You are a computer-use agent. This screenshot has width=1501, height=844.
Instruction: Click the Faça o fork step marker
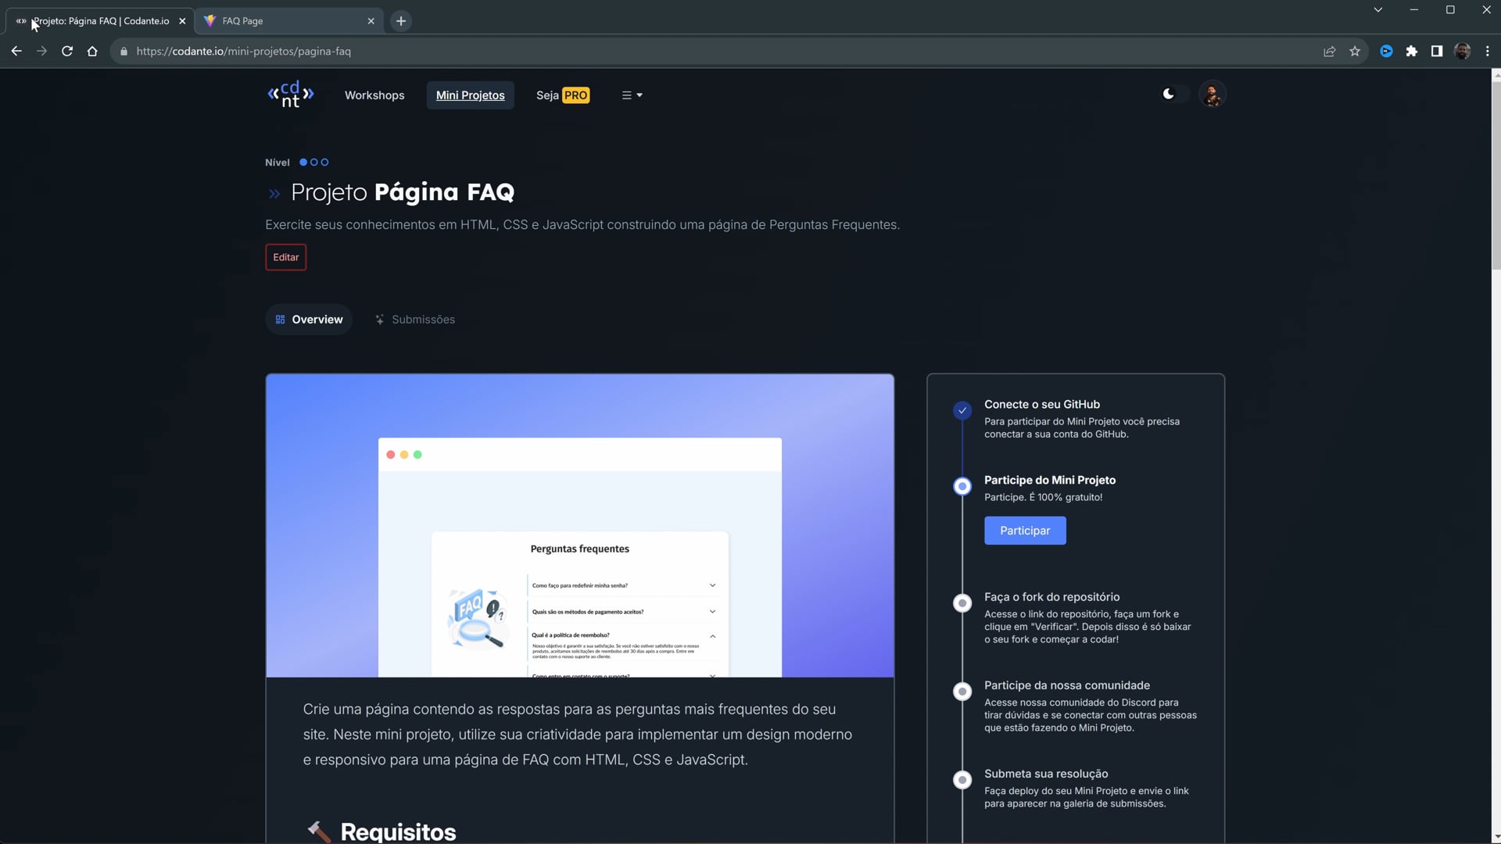962,603
